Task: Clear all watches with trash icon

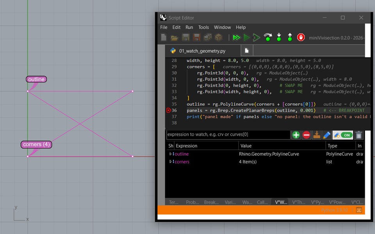Action: click(359, 135)
